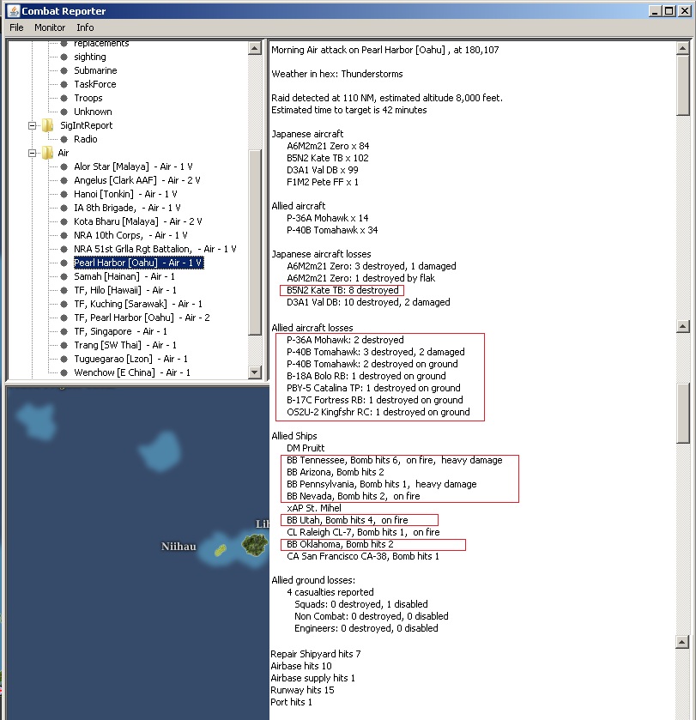
Task: Minimize the Combat Reporter window
Action: [x=655, y=11]
